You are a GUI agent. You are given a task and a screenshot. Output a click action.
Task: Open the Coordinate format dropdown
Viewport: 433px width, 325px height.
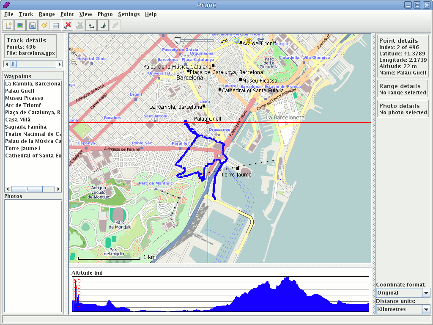coord(403,293)
